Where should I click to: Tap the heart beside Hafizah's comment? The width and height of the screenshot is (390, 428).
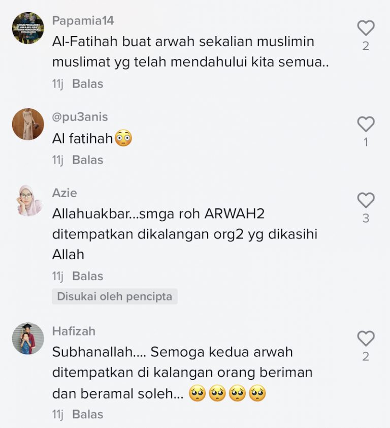366,339
